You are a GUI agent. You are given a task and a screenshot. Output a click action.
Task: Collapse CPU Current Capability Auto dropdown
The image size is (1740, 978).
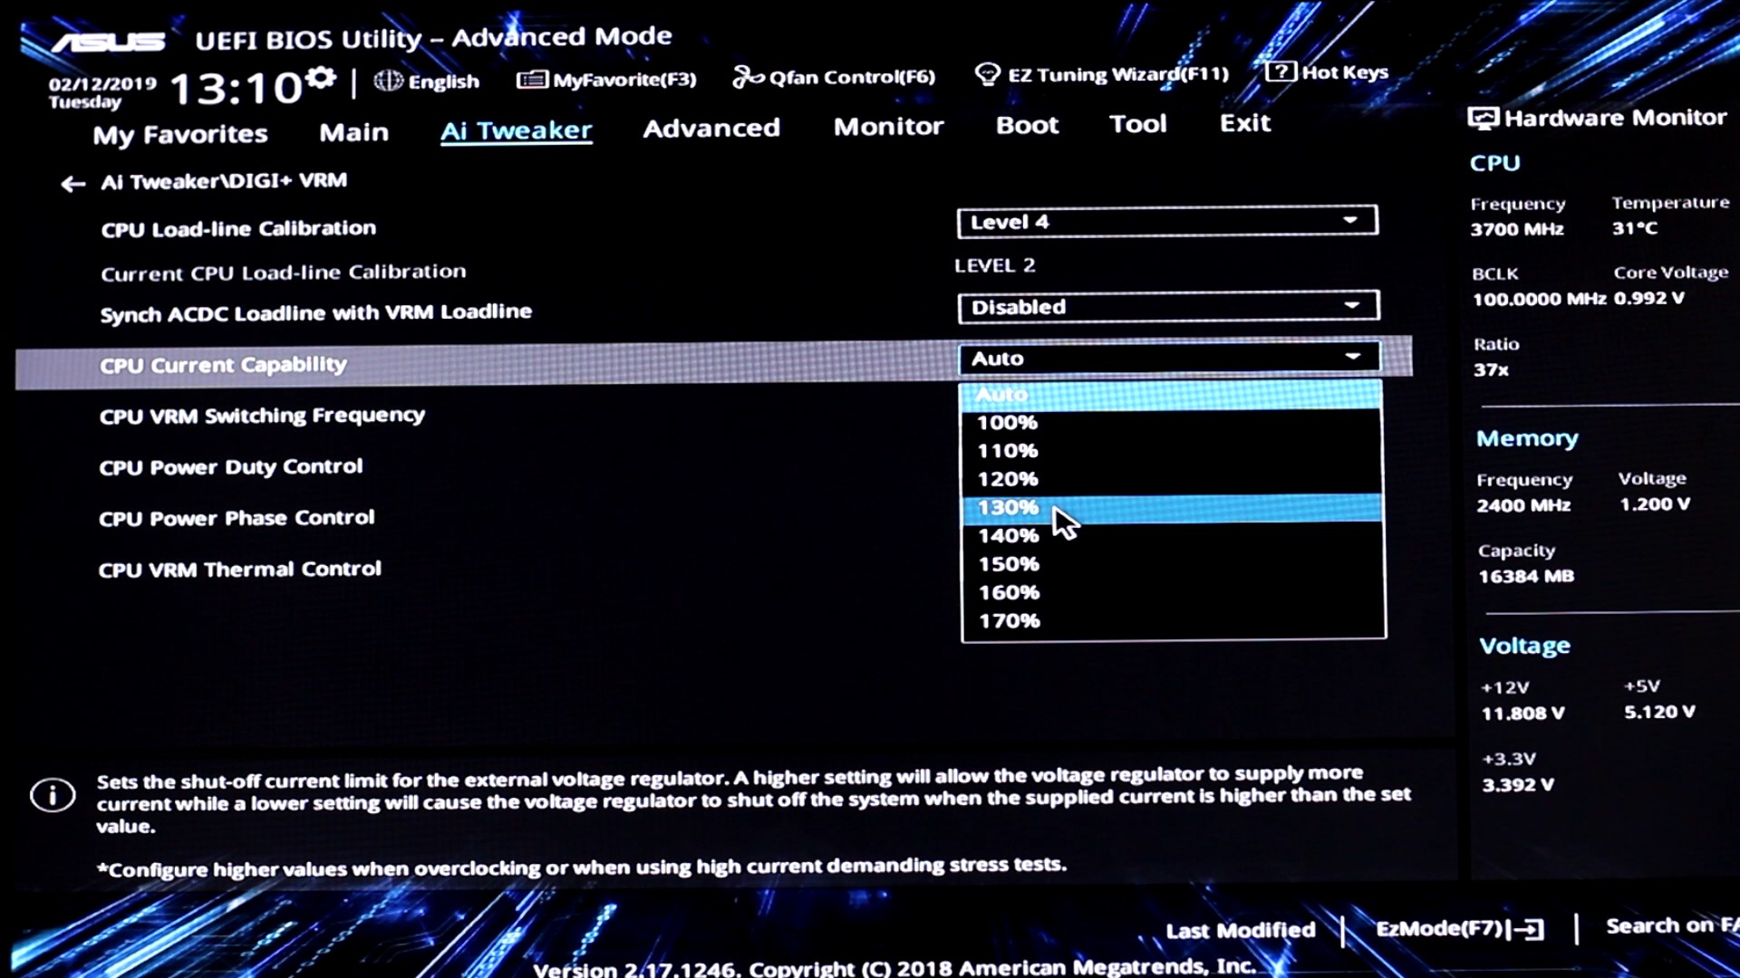1169,358
